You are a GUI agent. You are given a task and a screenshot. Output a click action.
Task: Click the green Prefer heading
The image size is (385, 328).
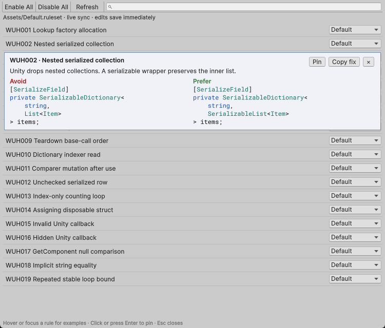[202, 81]
